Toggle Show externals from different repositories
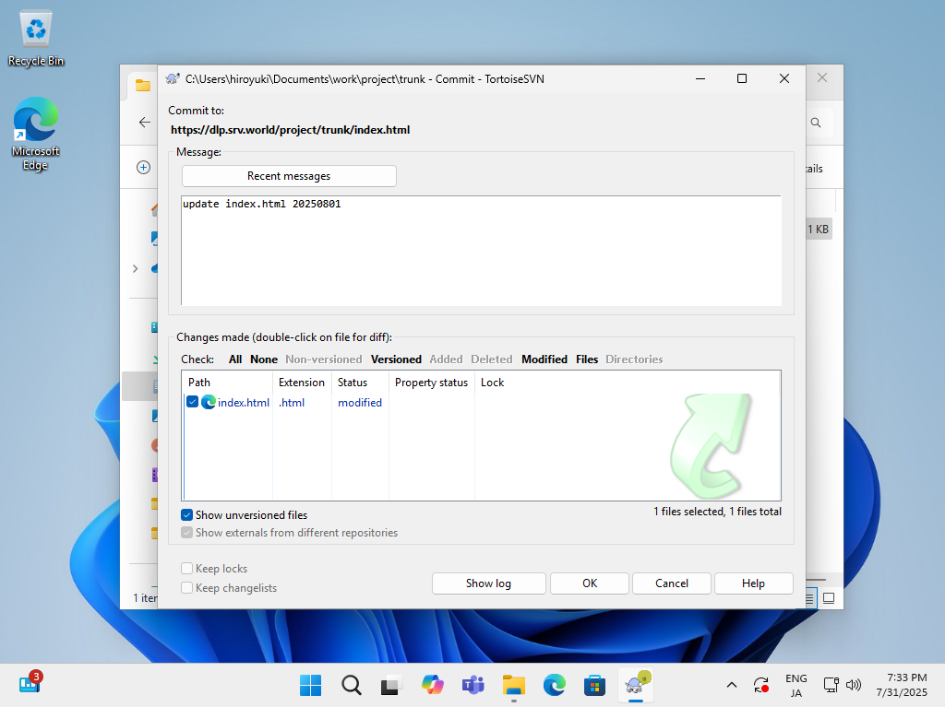Screen dimensions: 945x707 point(186,533)
